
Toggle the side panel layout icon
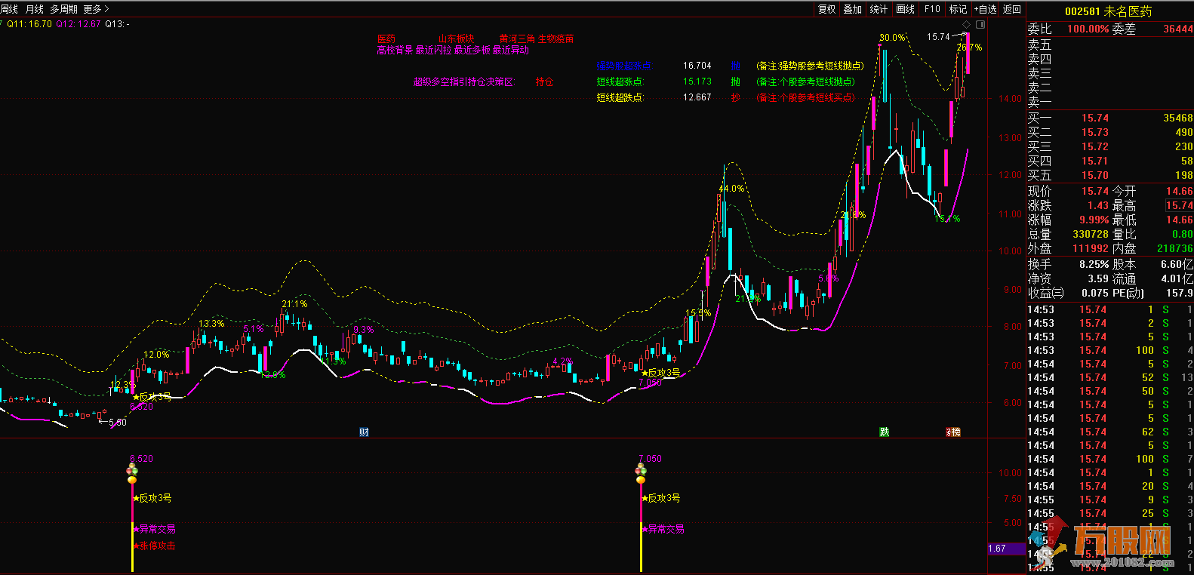(980, 25)
